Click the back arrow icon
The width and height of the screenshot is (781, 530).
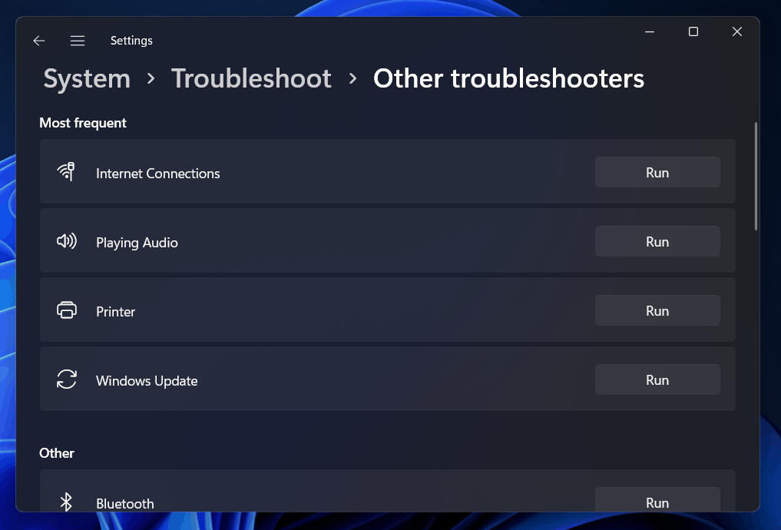(x=39, y=41)
